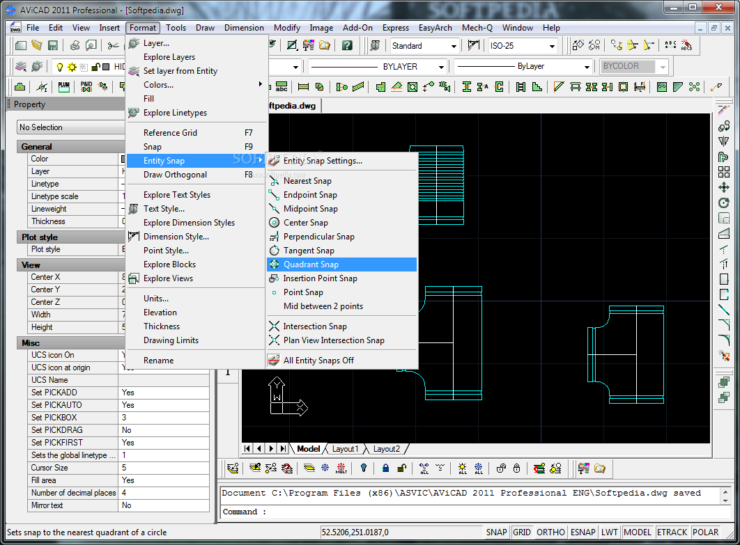Open the BYCOLOR plot style dropdown
Image resolution: width=740 pixels, height=545 pixels.
point(663,67)
